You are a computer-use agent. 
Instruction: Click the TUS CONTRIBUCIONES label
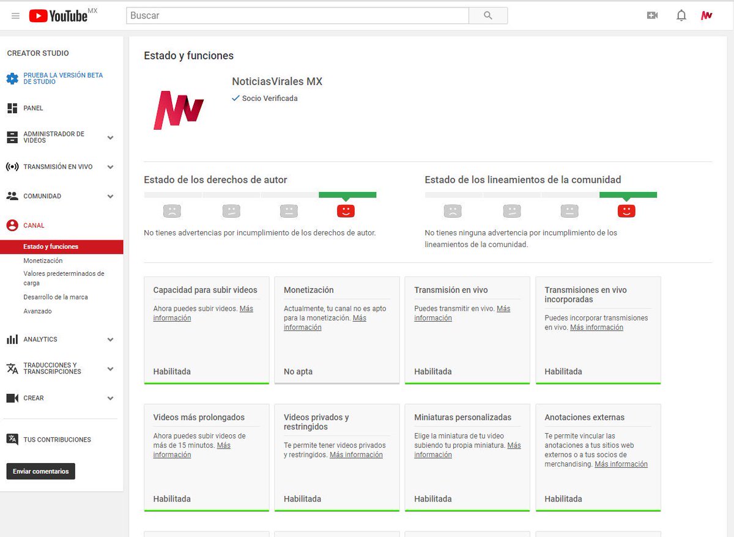tap(57, 439)
